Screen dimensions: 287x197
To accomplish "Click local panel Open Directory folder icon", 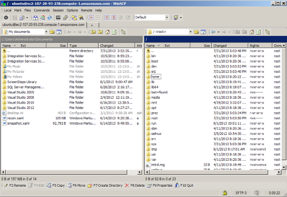I will click(52, 32).
